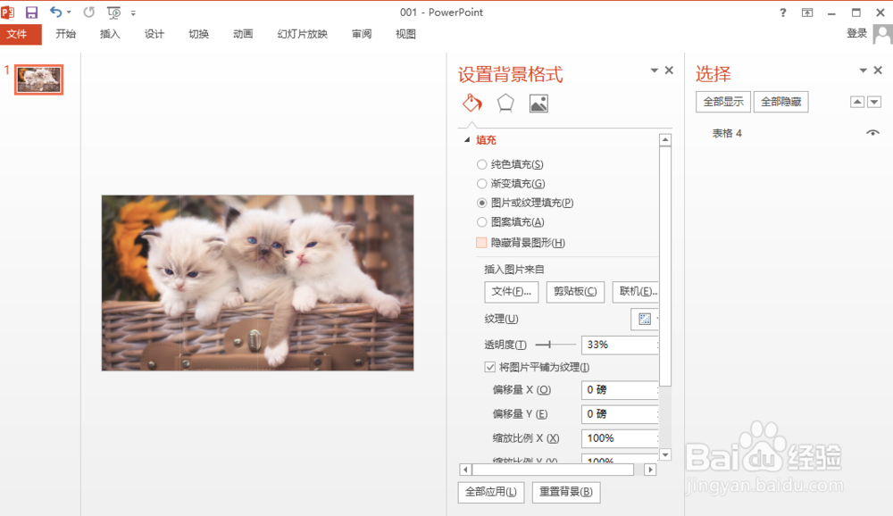Click the user account avatar icon
Screen dimensions: 893x516
883,34
